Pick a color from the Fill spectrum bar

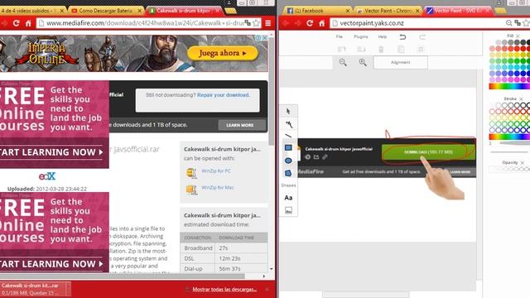(x=509, y=86)
